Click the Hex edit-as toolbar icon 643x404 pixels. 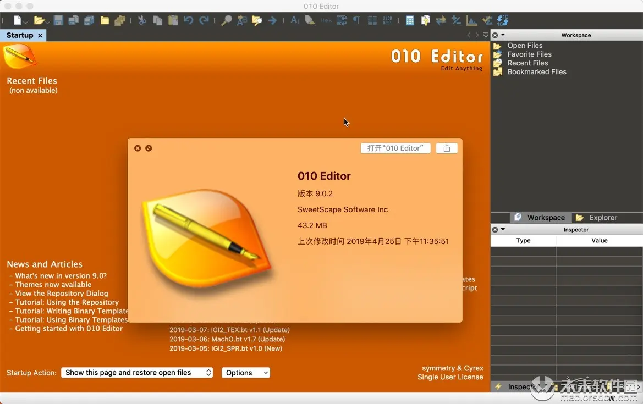point(326,20)
